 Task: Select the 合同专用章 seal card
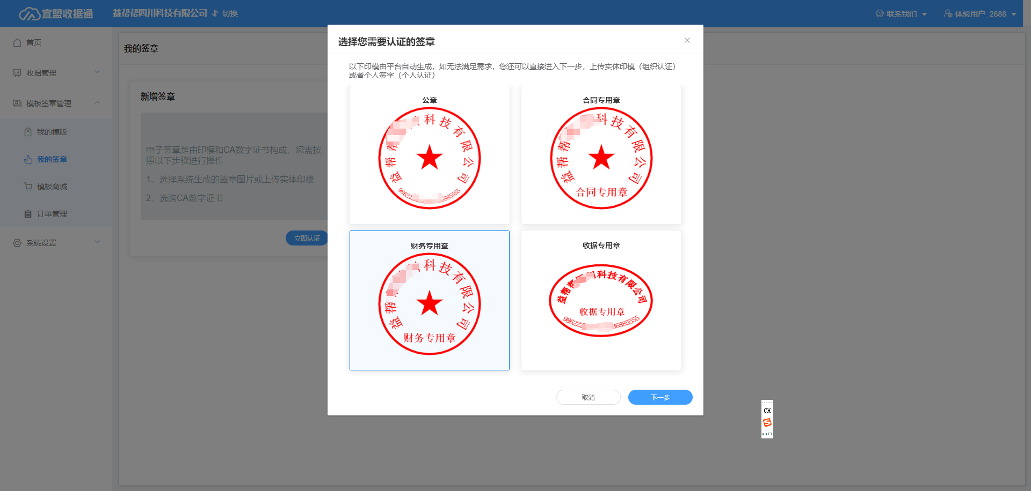tap(601, 154)
